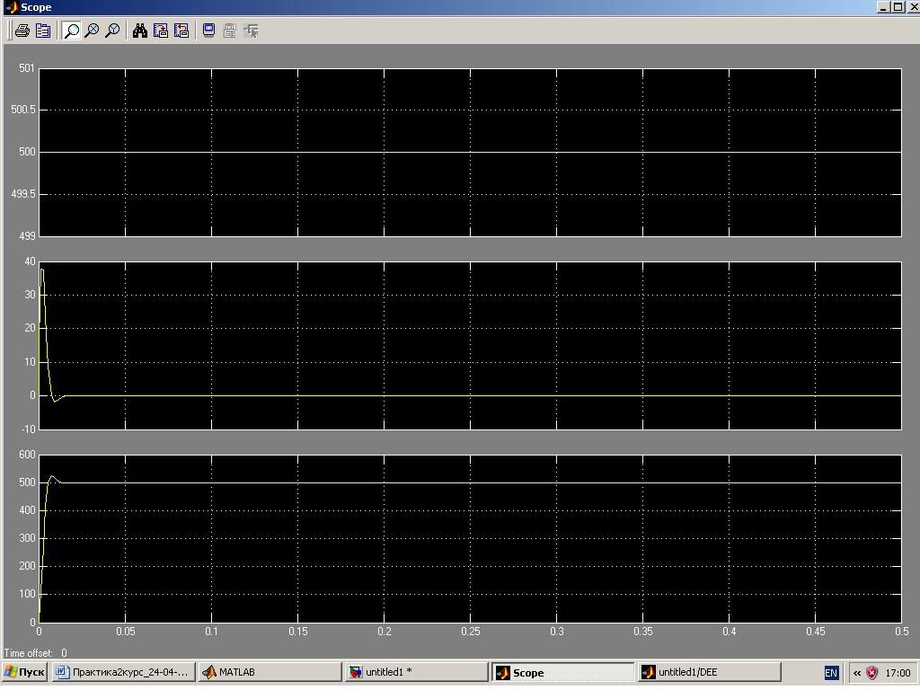
Task: Click Restore saved axes settings icon
Action: (x=181, y=31)
